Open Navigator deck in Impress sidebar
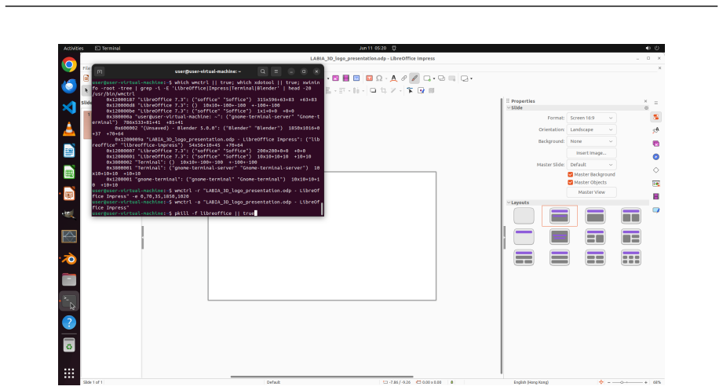 655,157
